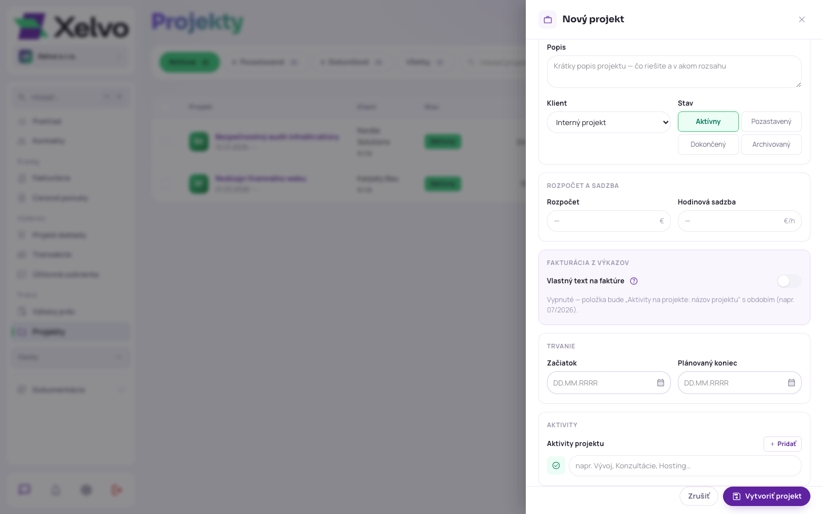Set status to Pozastavený
Image resolution: width=823 pixels, height=514 pixels.
772,122
